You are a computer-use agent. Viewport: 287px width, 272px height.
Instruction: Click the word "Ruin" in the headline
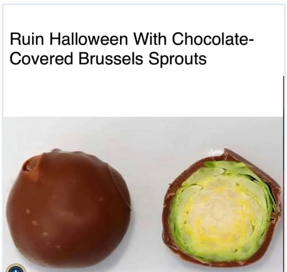coord(26,39)
